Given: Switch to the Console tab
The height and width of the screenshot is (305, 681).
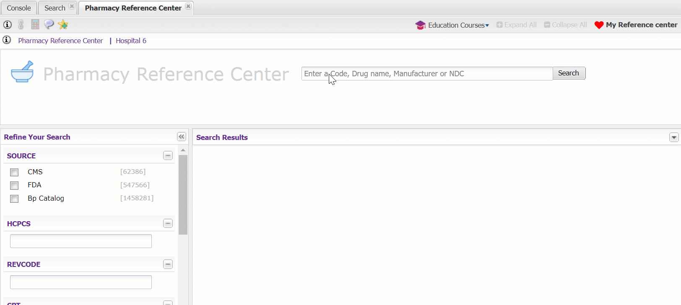Looking at the screenshot, I should pos(19,8).
